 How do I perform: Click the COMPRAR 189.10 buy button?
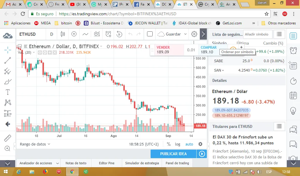(x=213, y=50)
